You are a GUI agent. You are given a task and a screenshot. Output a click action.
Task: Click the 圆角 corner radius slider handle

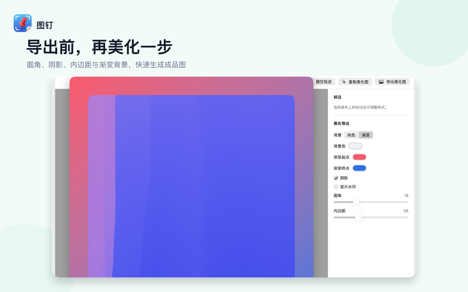(356, 202)
